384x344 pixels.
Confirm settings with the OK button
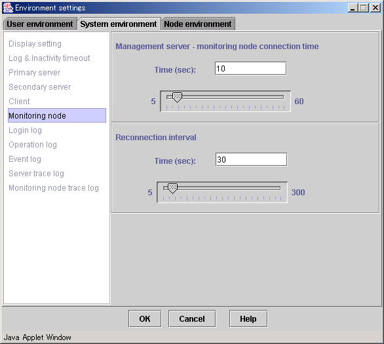coord(145,319)
